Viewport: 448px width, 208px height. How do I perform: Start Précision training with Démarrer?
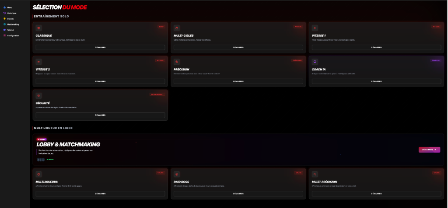[x=238, y=81]
